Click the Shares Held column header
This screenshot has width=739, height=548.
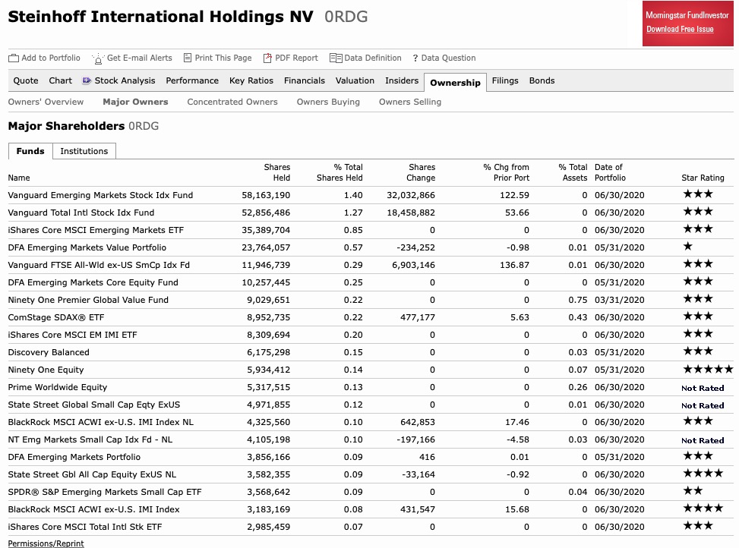[x=276, y=173]
